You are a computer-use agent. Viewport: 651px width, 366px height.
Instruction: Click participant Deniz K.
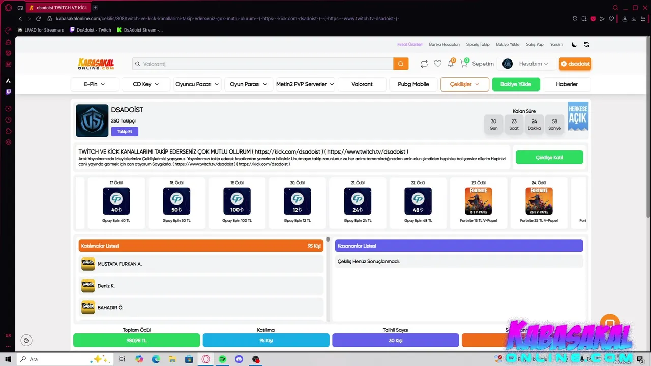201,286
